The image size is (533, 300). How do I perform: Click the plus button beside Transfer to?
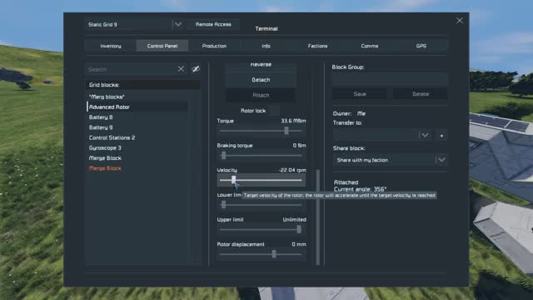(x=441, y=135)
